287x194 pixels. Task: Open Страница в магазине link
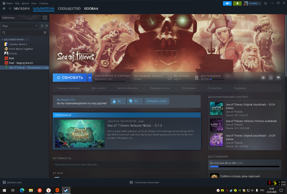(x=68, y=88)
